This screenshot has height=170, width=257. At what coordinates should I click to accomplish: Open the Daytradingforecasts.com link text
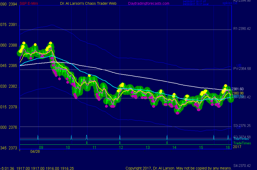click(x=149, y=3)
